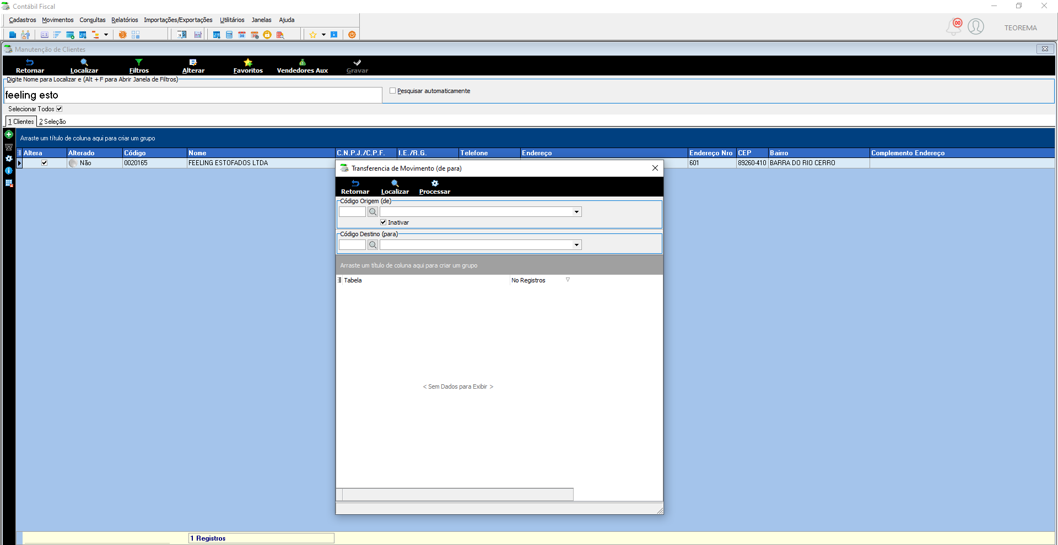Click the TEOREMA user name label
The width and height of the screenshot is (1058, 545).
[x=1021, y=28]
